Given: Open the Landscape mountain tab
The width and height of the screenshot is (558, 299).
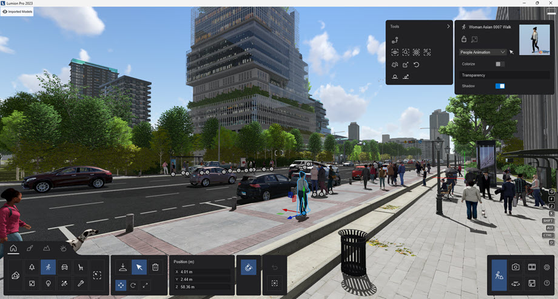Looking at the screenshot, I should click(47, 248).
